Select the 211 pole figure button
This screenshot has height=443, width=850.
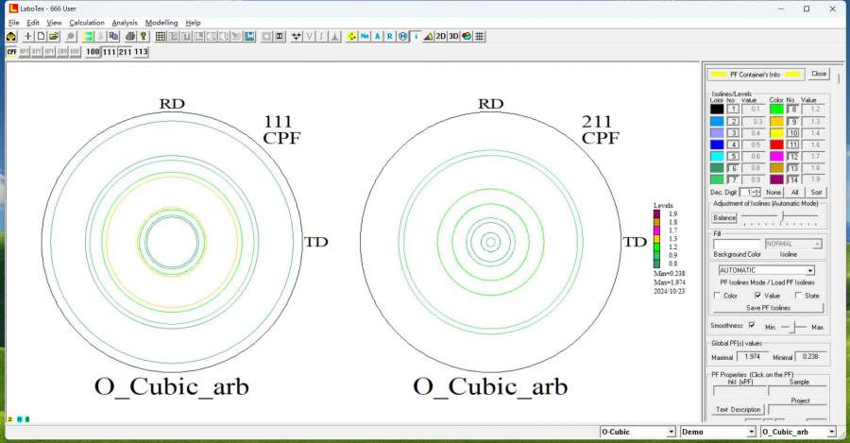[125, 52]
